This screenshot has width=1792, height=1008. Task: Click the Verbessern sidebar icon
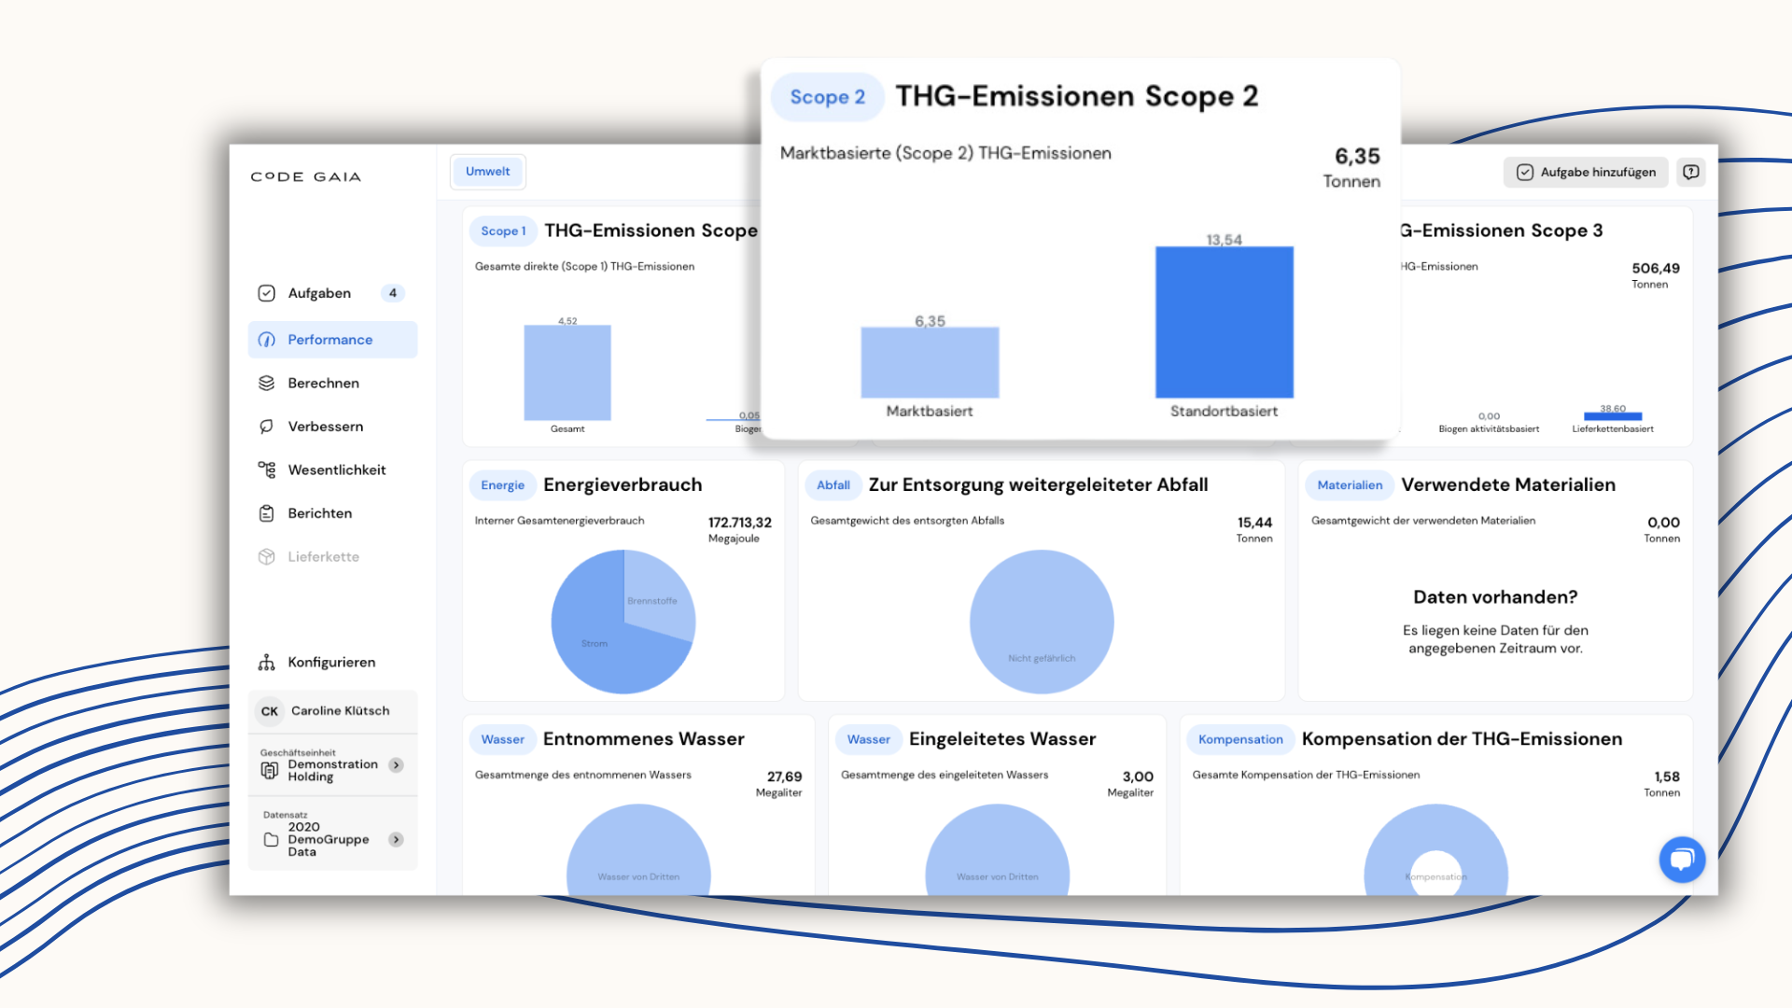[267, 427]
